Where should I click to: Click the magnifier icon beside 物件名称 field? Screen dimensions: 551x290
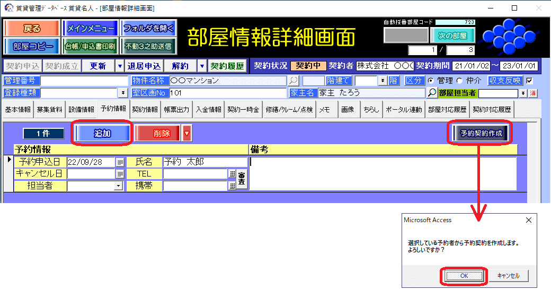[x=293, y=81]
